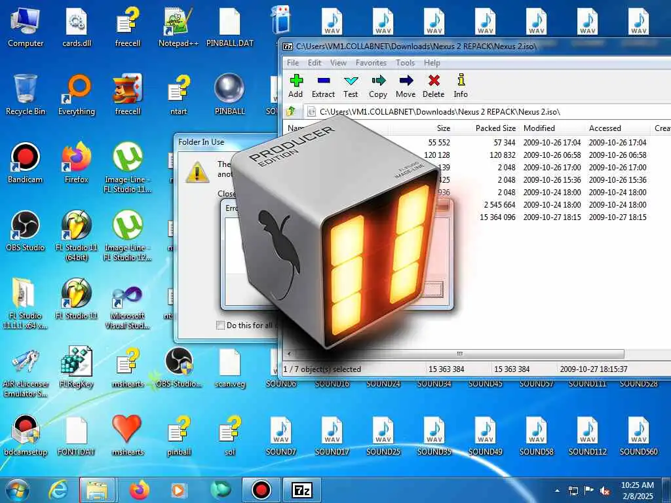Select the SOUND49 WAV file
Screen dimensions: 671x503
[x=486, y=435]
